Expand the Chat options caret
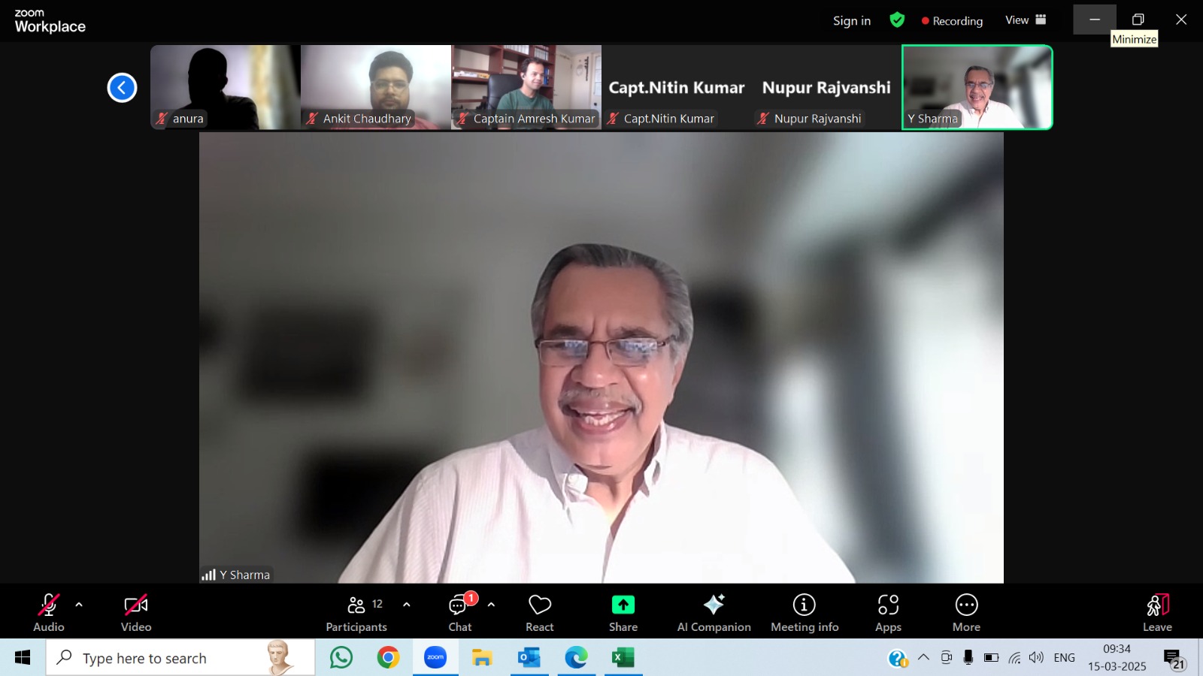Viewport: 1203px width, 676px height. tap(491, 605)
